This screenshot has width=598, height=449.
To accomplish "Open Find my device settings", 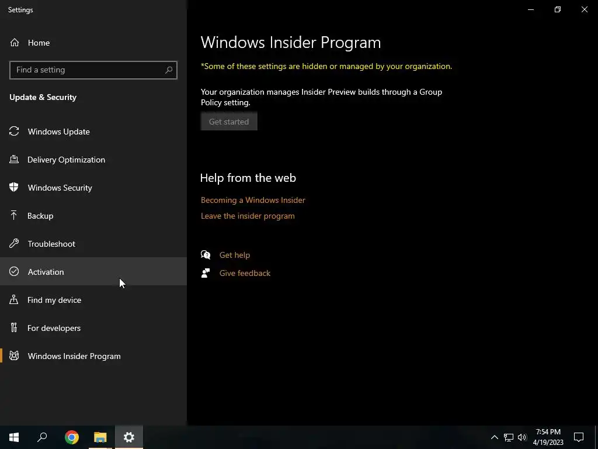I will (93, 300).
